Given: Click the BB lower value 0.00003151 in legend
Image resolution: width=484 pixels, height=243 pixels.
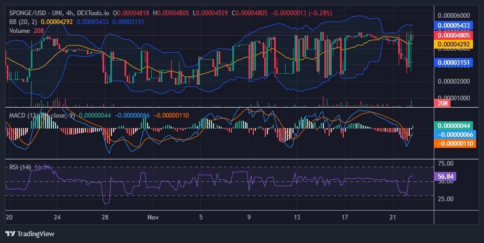Looking at the screenshot, I should point(128,22).
